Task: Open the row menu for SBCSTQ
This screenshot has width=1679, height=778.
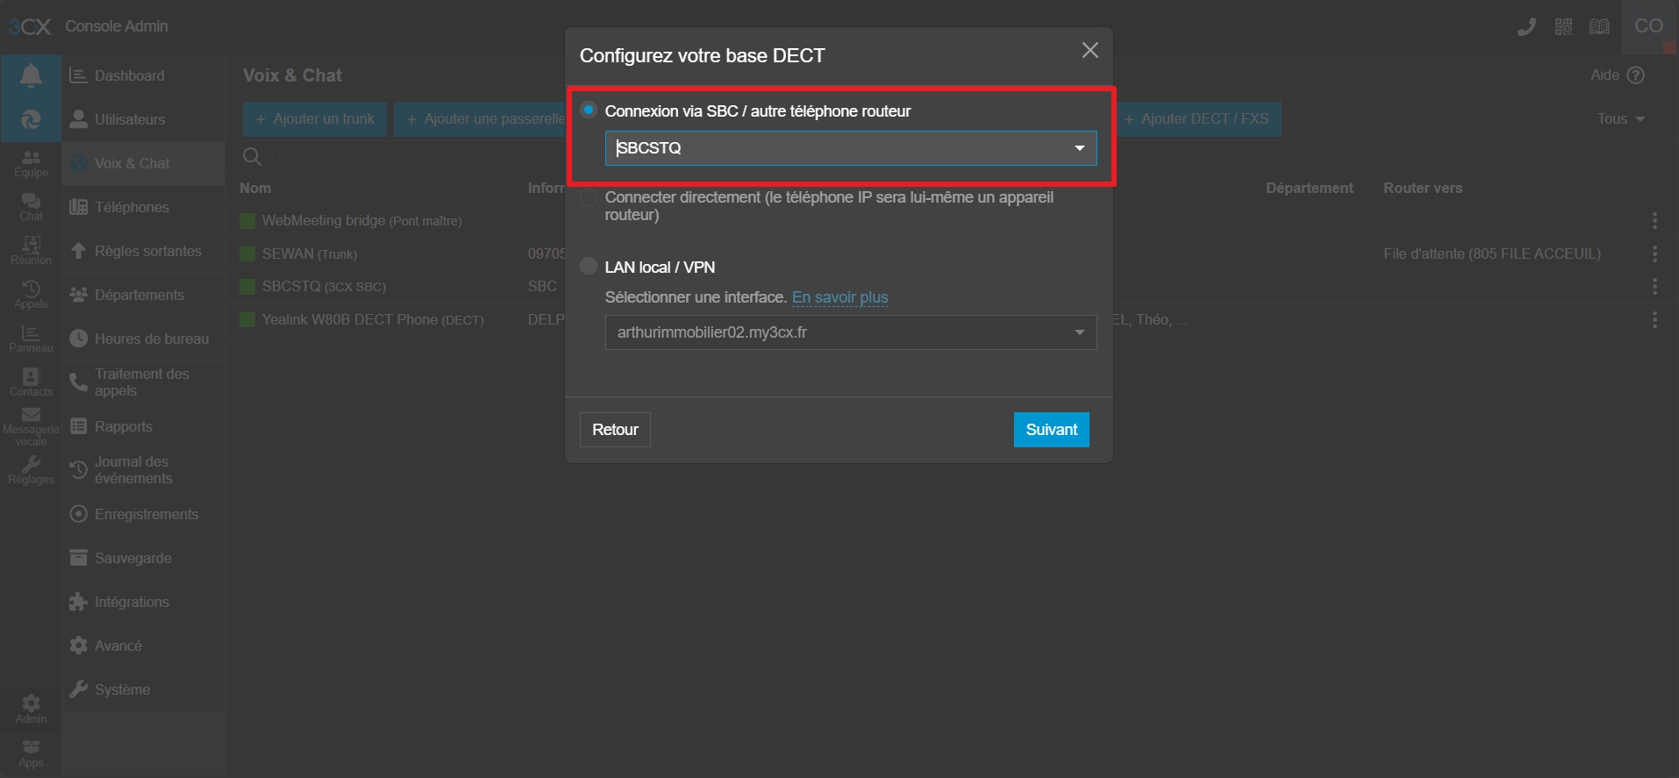Action: [x=1654, y=286]
